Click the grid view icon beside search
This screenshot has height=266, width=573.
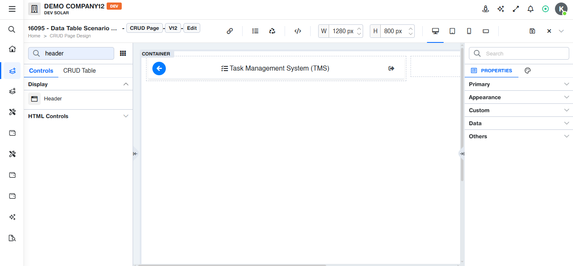123,53
